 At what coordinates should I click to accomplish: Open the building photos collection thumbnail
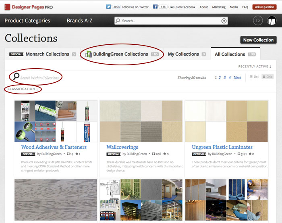point(141,200)
